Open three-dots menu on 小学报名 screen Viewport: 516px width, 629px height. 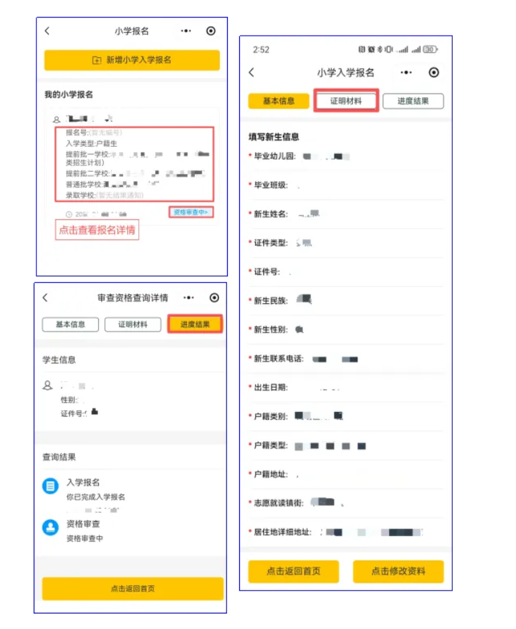(x=186, y=31)
